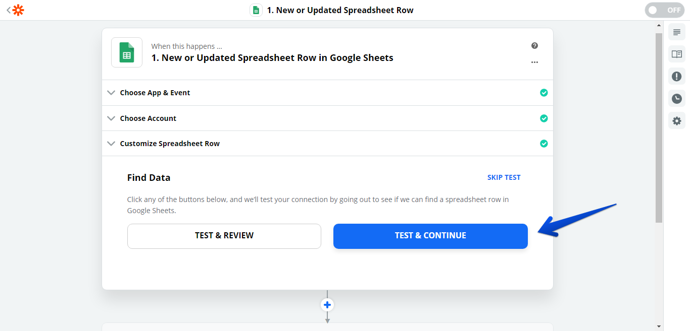690x331 pixels.
Task: Toggle the Zap OFF switch on
Action: click(664, 10)
